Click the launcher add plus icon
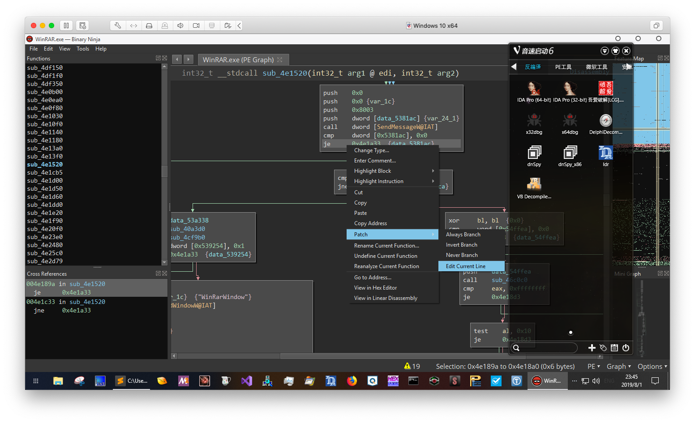 (x=592, y=348)
